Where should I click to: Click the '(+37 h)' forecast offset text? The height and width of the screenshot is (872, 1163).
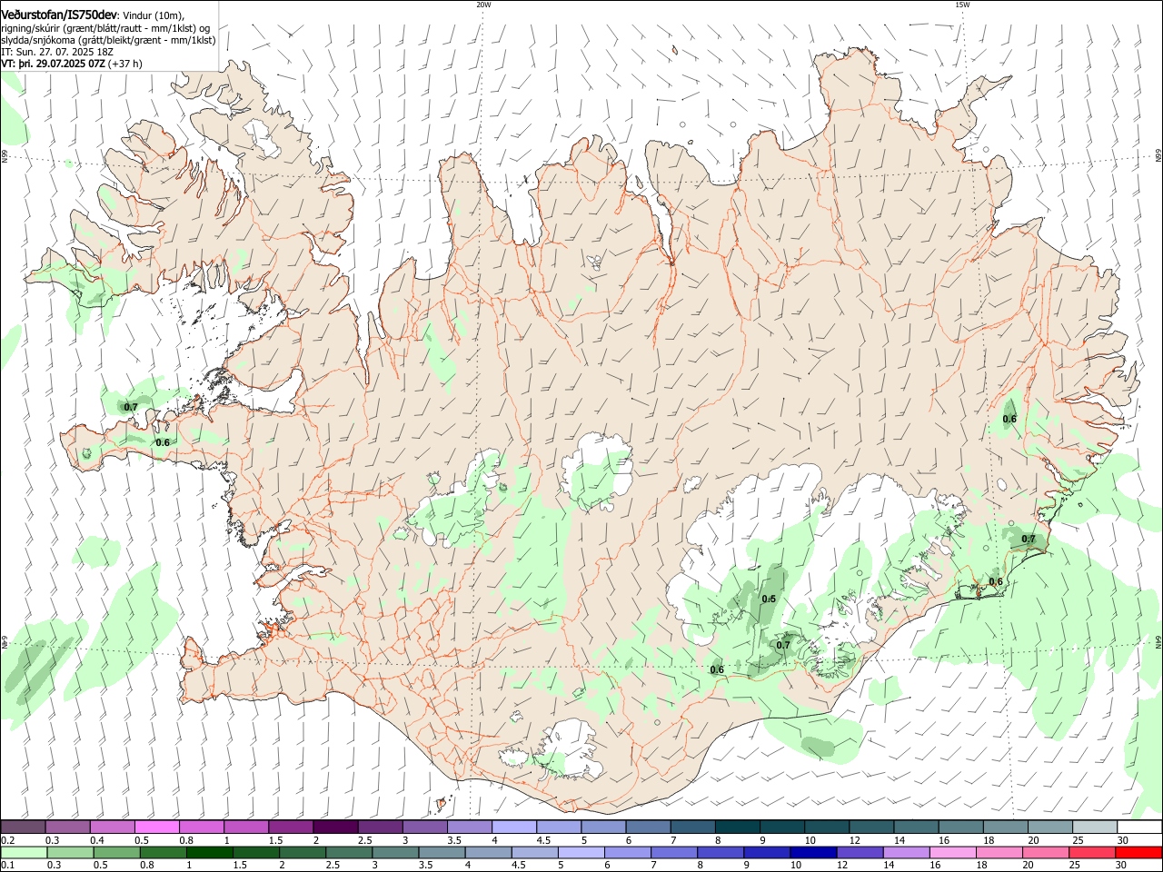click(125, 64)
